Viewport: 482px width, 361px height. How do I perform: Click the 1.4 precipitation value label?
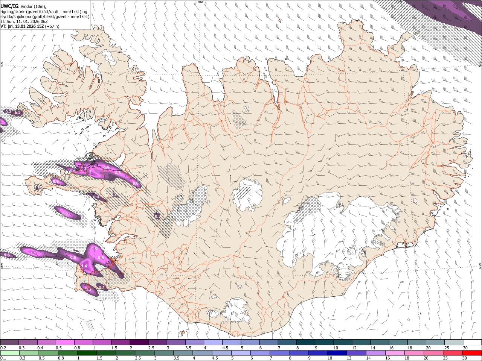click(84, 266)
